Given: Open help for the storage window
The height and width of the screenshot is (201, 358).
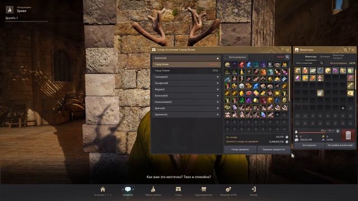Looking at the screenshot, I should (x=282, y=50).
